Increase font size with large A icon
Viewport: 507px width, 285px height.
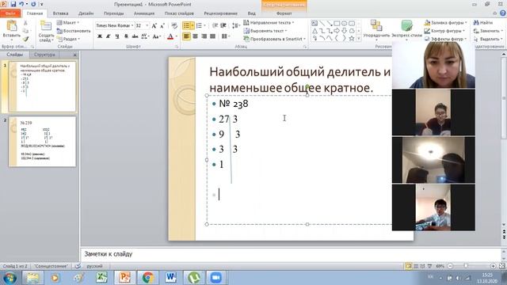[x=154, y=26]
